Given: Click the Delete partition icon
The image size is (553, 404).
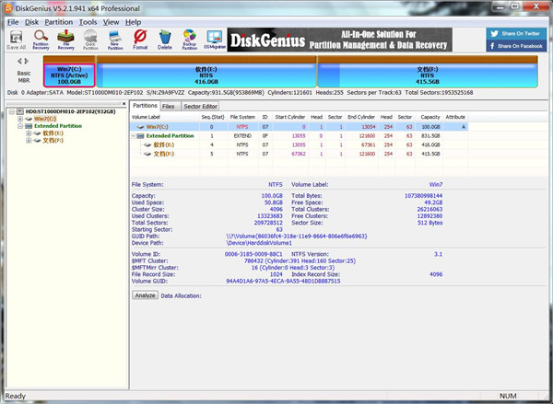Looking at the screenshot, I should click(x=165, y=40).
